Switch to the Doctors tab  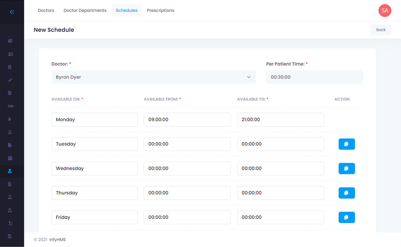[46, 11]
